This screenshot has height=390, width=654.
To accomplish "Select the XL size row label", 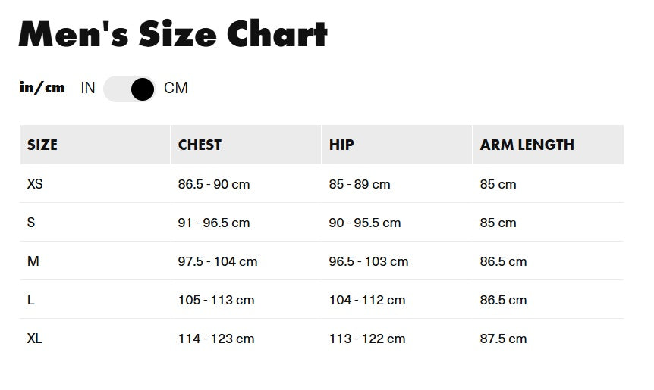I will (35, 339).
